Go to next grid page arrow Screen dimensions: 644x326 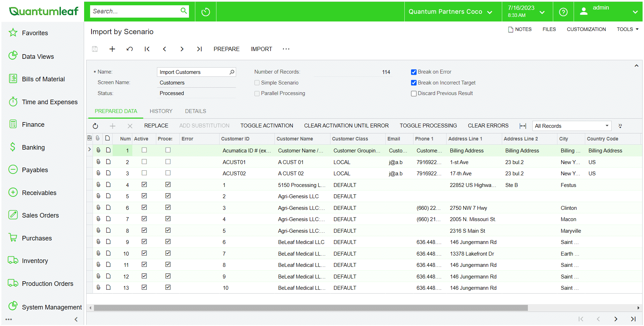pos(616,319)
